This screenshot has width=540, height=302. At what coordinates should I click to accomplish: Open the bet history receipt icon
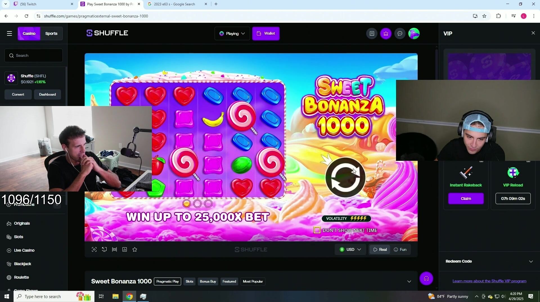(372, 33)
